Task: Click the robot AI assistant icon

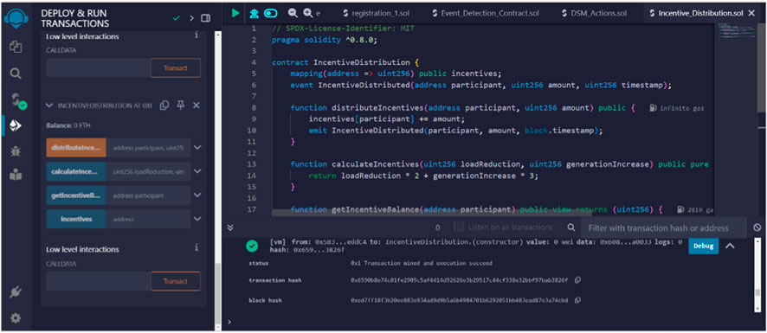Action: pyautogui.click(x=254, y=14)
